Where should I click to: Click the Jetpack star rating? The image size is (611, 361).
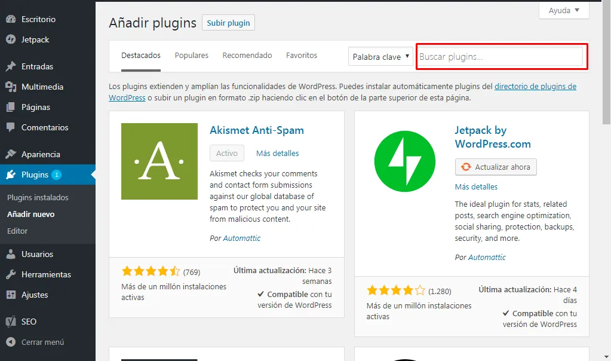(396, 290)
